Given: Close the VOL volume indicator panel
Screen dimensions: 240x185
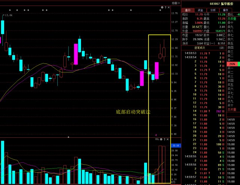Looking at the screenshot, I should [168, 139].
